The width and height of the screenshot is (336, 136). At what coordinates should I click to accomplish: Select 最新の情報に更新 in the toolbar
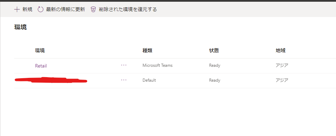point(66,9)
